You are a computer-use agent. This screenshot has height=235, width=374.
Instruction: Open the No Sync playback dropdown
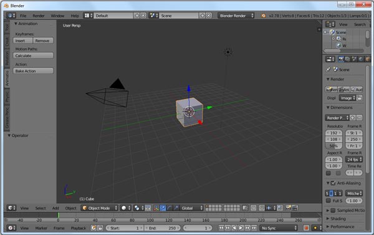pyautogui.click(x=279, y=228)
